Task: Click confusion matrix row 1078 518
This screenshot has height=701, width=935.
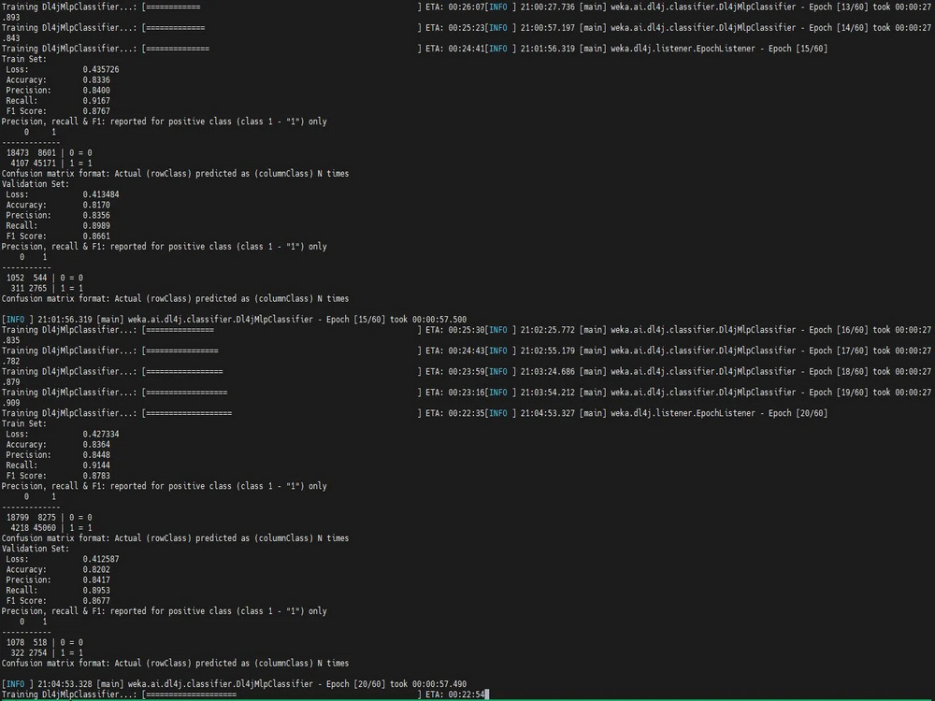Action: click(x=45, y=643)
